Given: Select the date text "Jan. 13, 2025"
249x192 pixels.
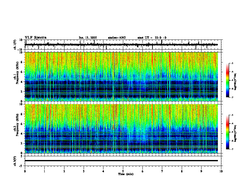Looking at the screenshot, I should (x=88, y=38).
